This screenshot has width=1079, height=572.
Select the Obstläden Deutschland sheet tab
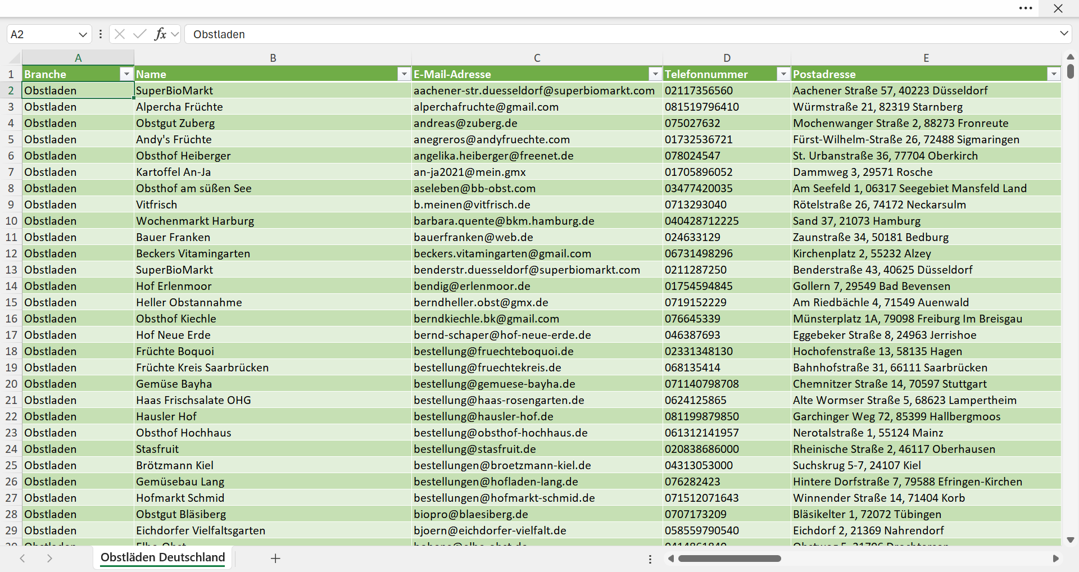163,557
